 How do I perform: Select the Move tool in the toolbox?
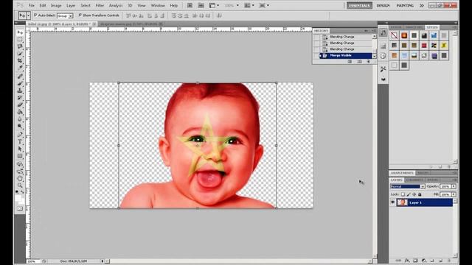pos(20,32)
